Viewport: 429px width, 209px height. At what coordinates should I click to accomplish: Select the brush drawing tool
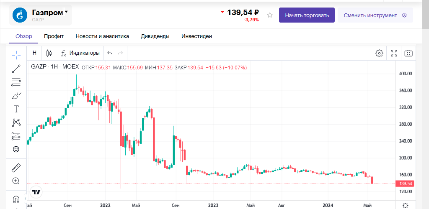16,96
